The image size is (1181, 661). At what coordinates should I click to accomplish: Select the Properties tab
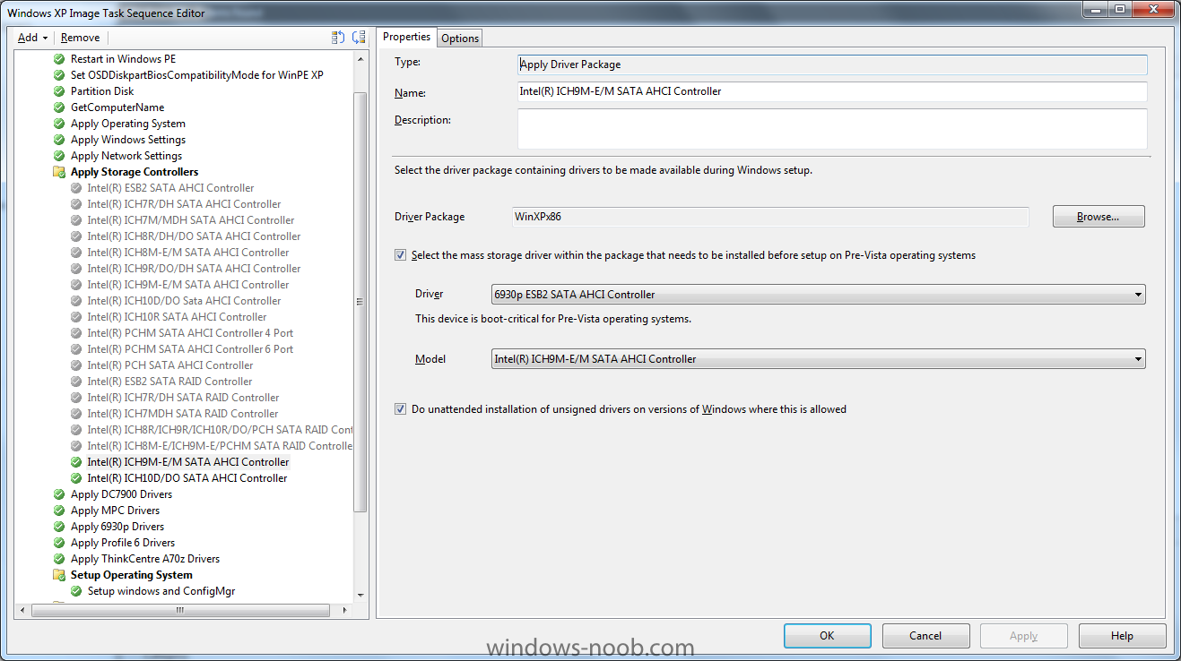[x=407, y=37]
